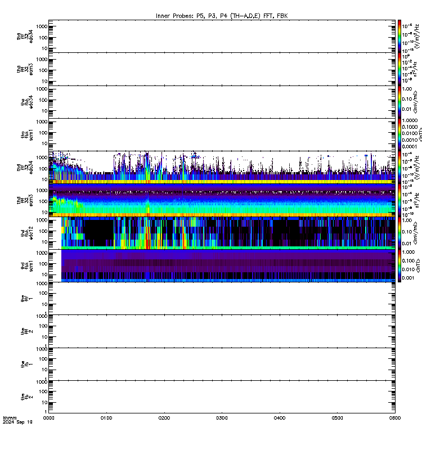
Task: Click the 'the fff 1' panel label
Action: click(x=27, y=299)
